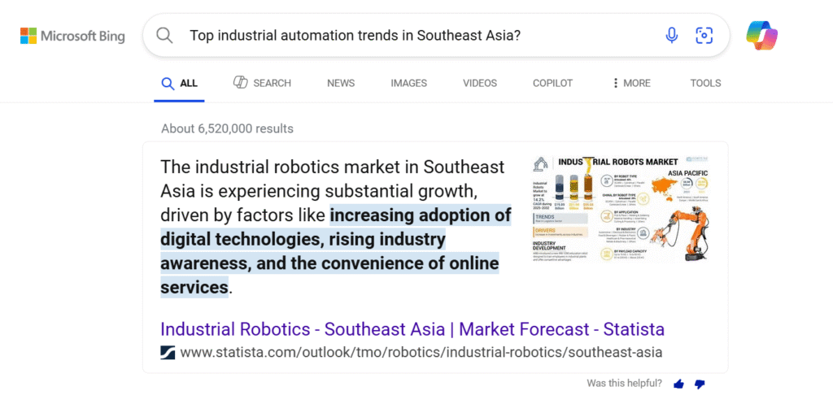The image size is (833, 404).
Task: Click the Statista favicon beside URL
Action: coord(168,353)
